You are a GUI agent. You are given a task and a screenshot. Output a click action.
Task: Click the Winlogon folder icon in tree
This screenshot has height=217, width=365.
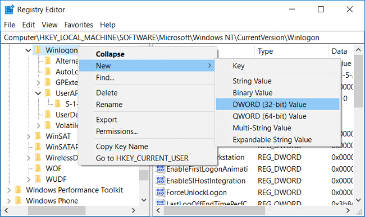(38, 50)
